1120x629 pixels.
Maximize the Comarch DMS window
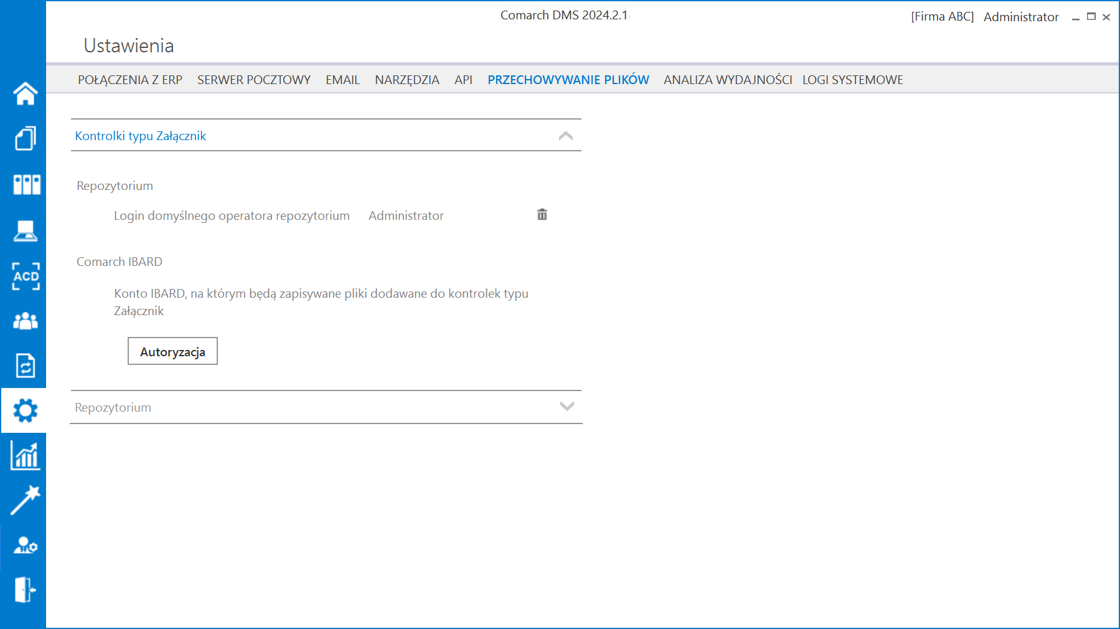1091,17
